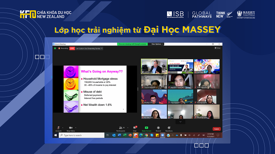Select the Nguyen Thanh N. video tile
The image size is (275, 154).
click(x=180, y=81)
